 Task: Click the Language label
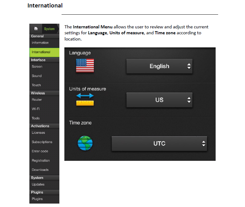(x=80, y=53)
